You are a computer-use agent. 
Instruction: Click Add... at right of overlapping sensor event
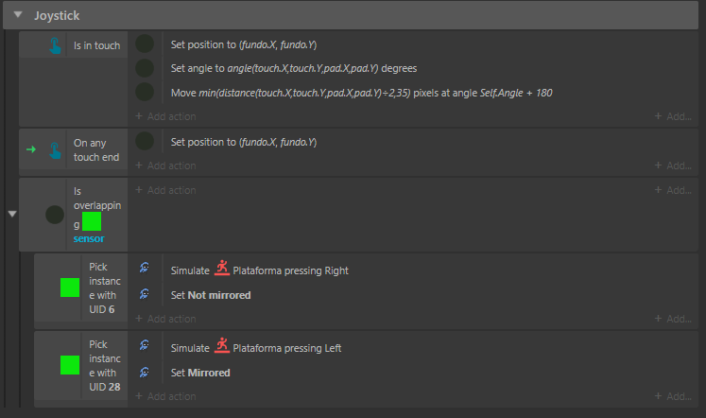pos(673,190)
